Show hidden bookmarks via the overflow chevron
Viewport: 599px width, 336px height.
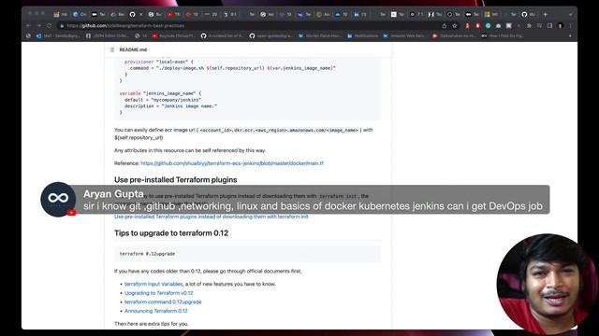(570, 35)
